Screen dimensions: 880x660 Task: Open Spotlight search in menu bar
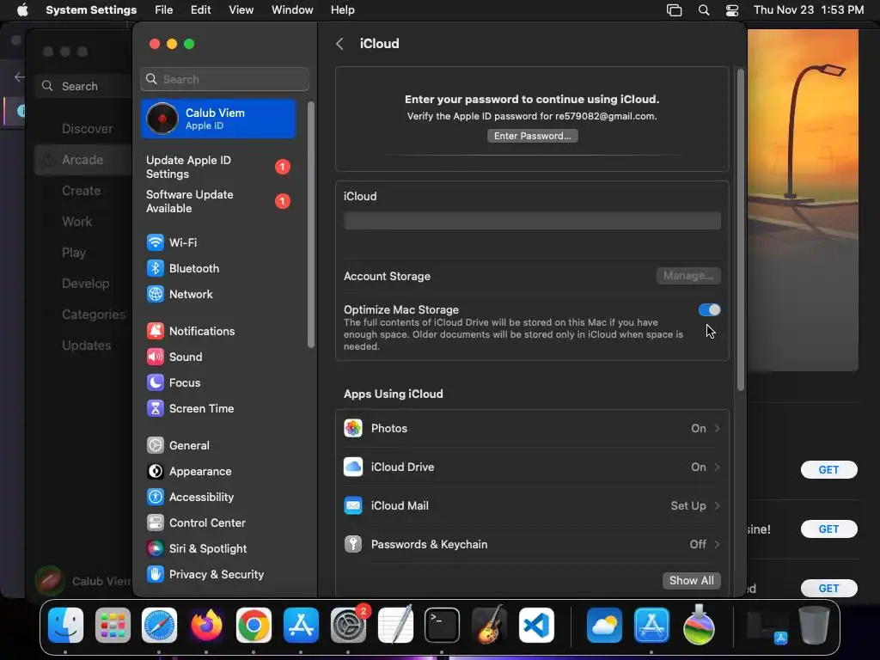704,10
